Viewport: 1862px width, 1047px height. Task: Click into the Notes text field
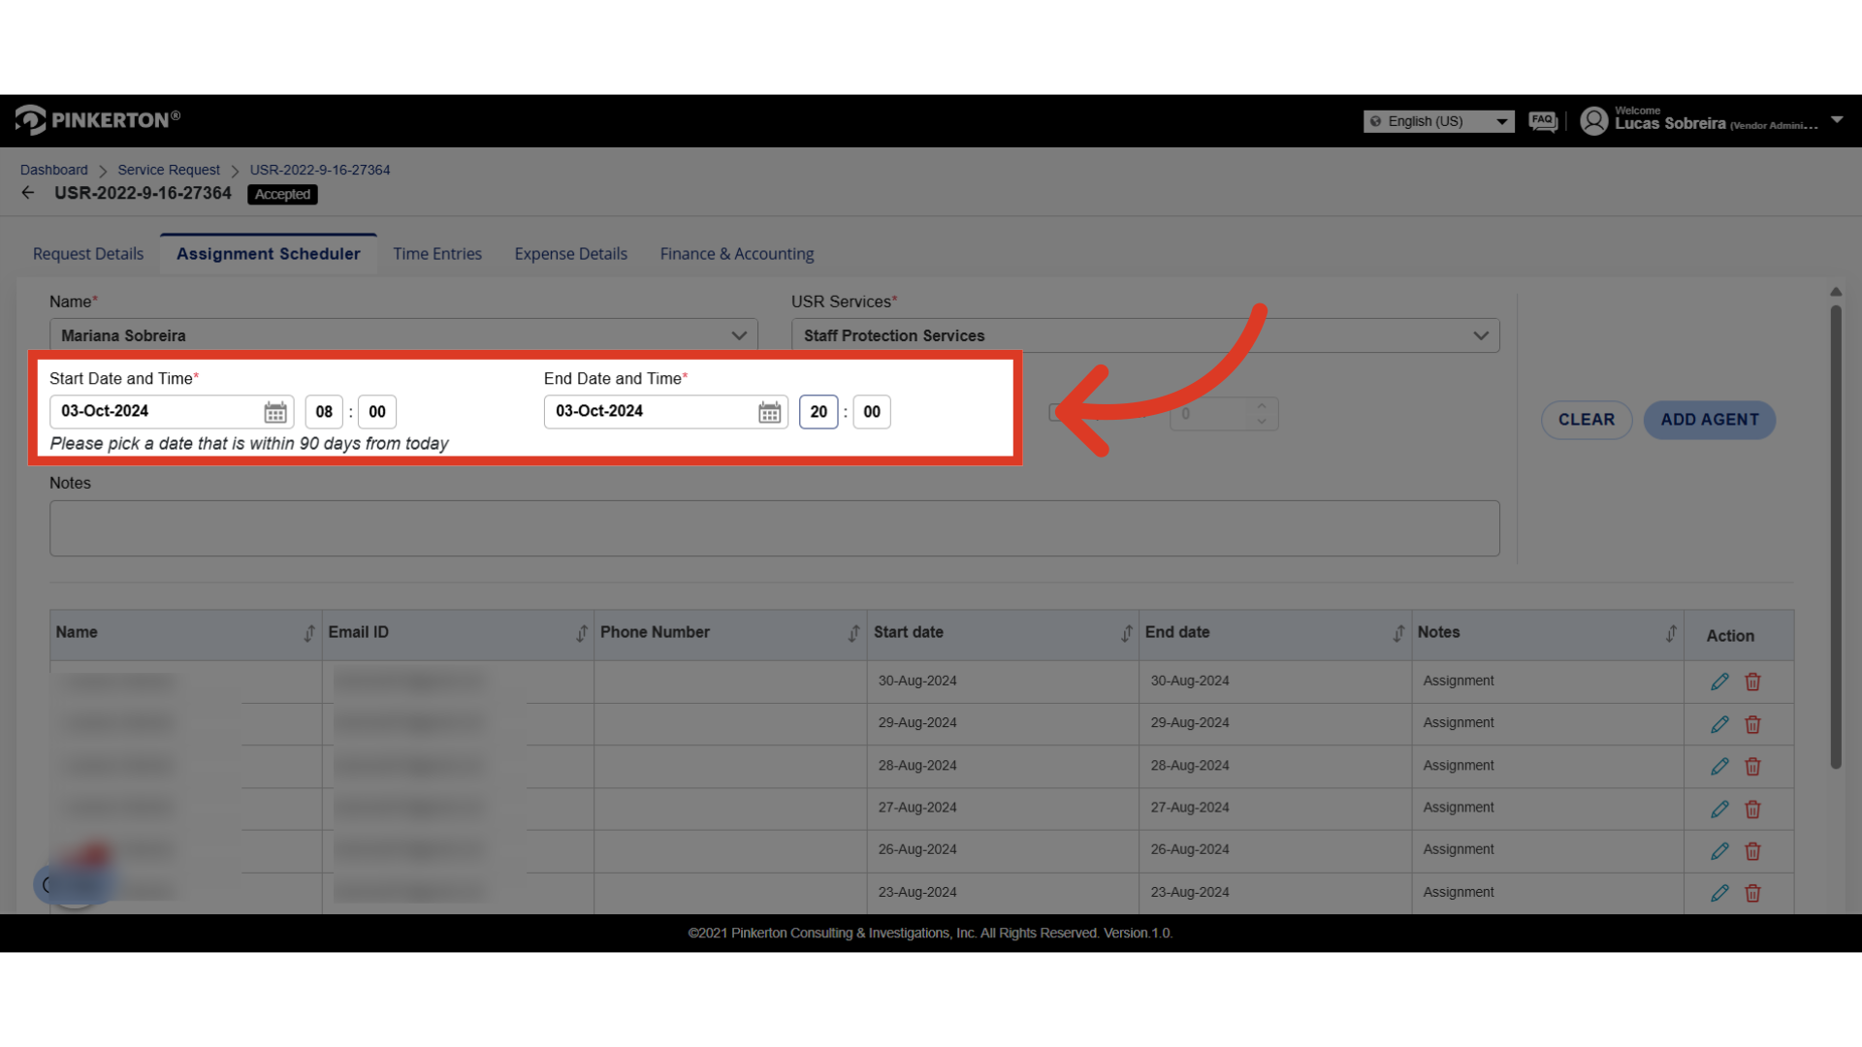(774, 528)
